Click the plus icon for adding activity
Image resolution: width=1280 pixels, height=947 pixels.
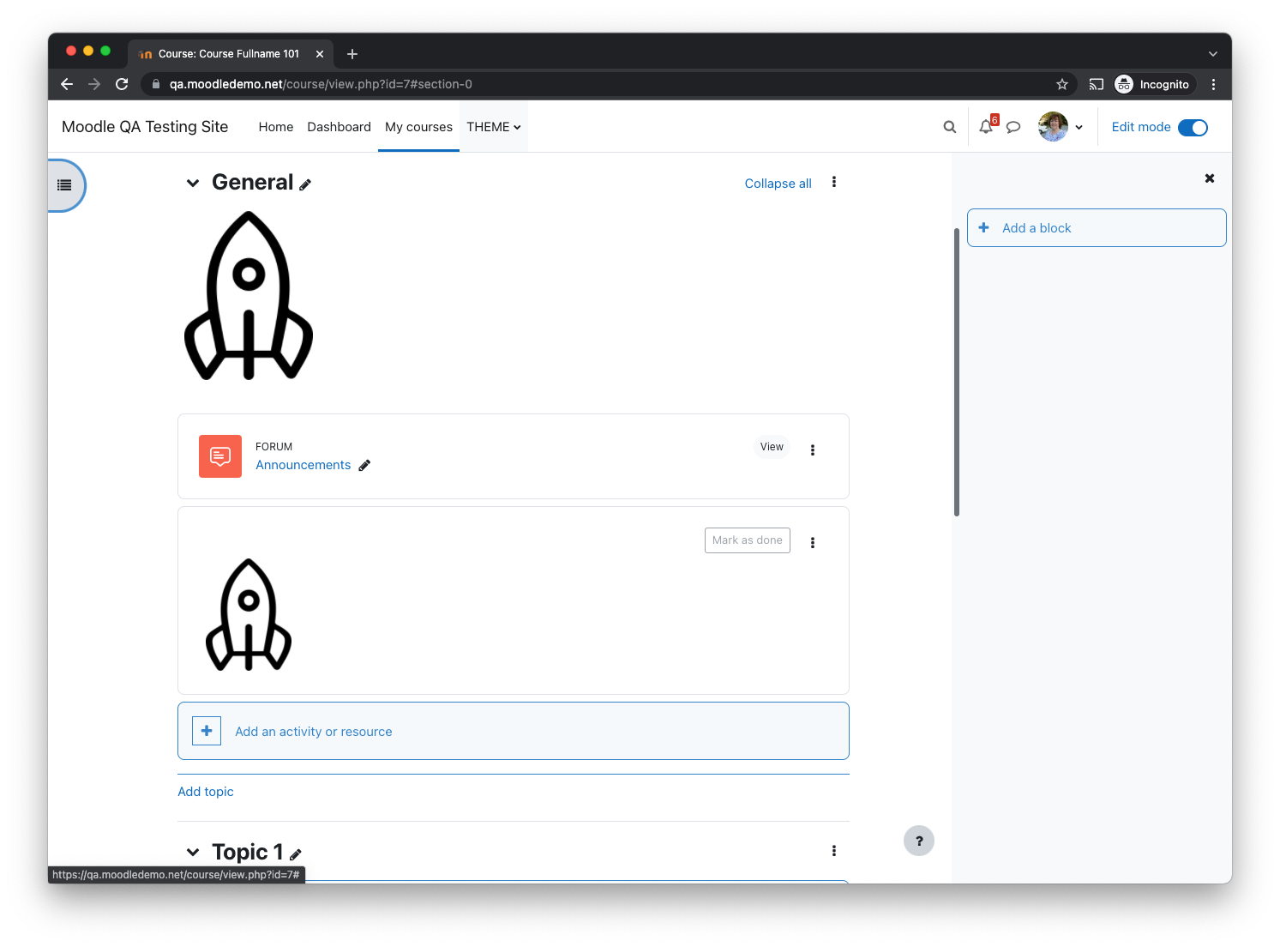coord(207,731)
